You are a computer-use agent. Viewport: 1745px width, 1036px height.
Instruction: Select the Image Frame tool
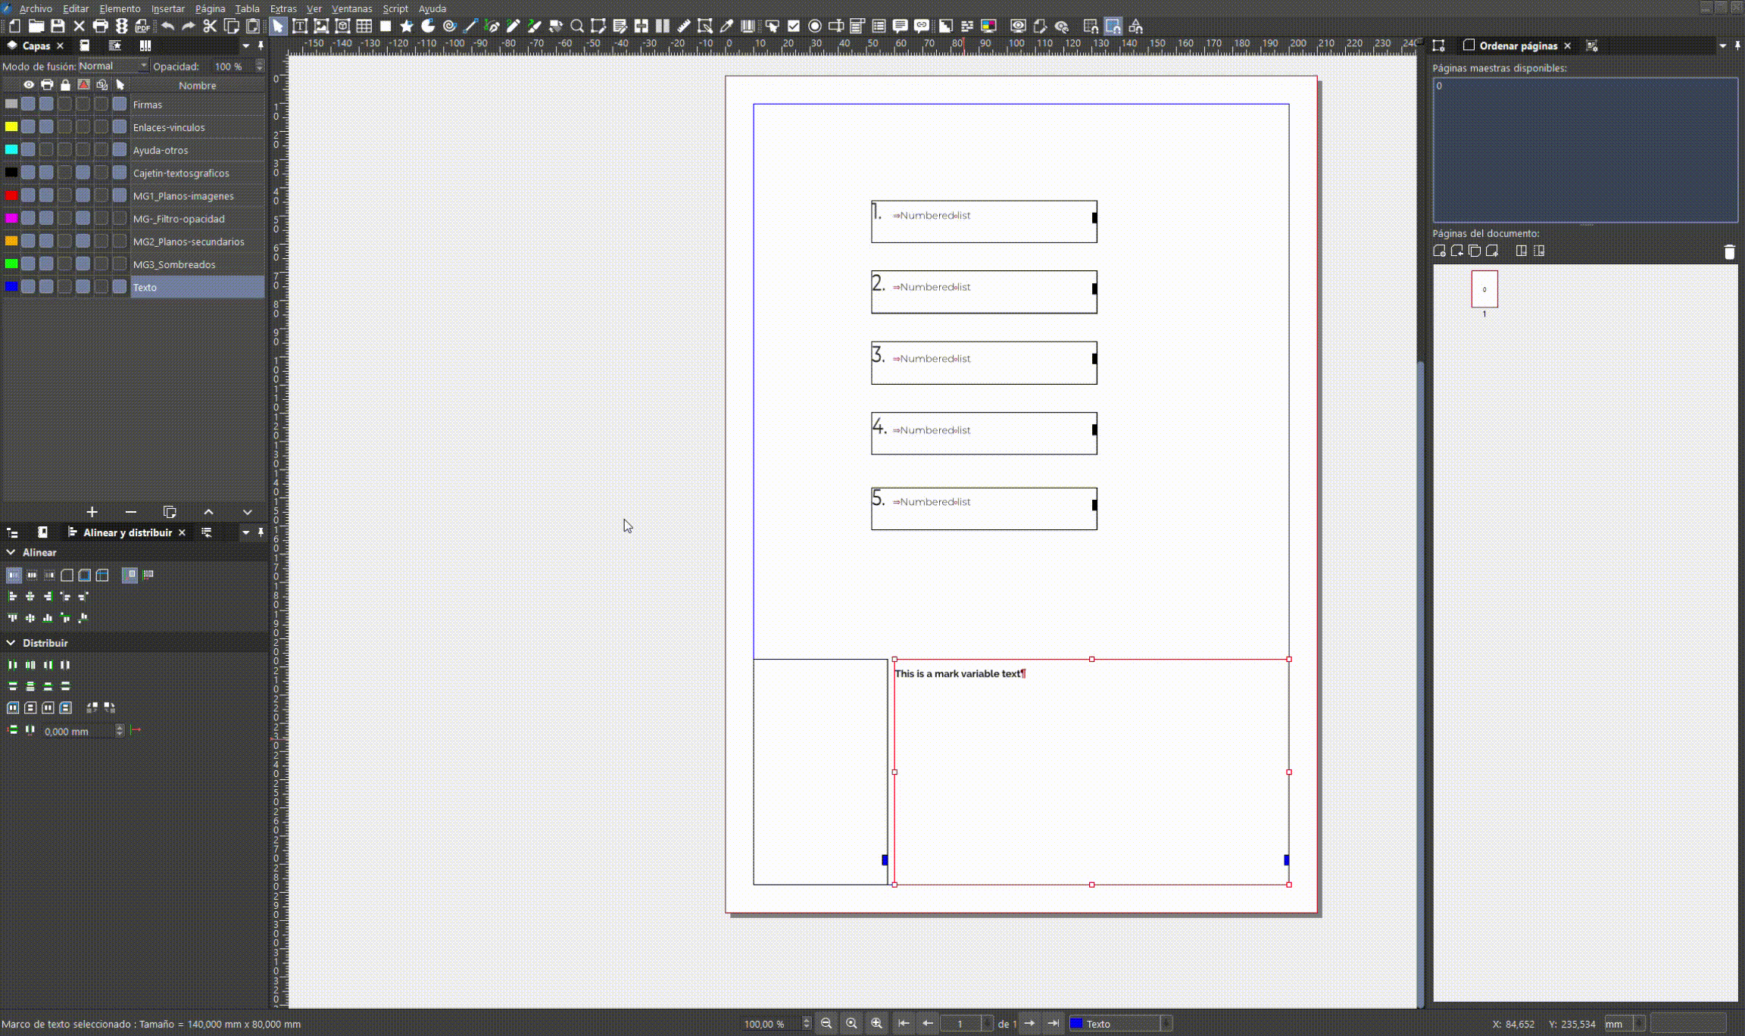[321, 27]
